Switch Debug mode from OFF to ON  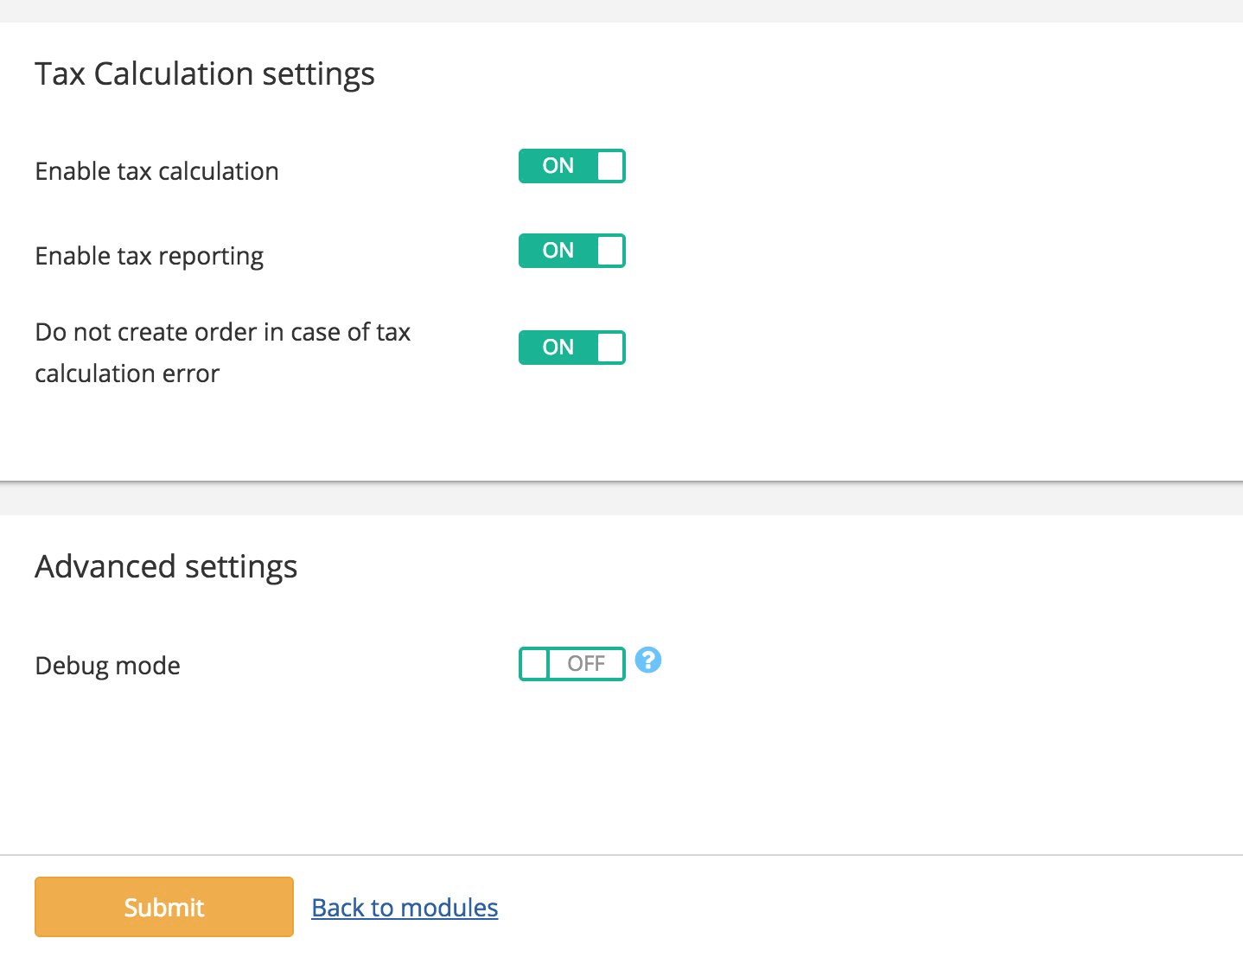[571, 663]
